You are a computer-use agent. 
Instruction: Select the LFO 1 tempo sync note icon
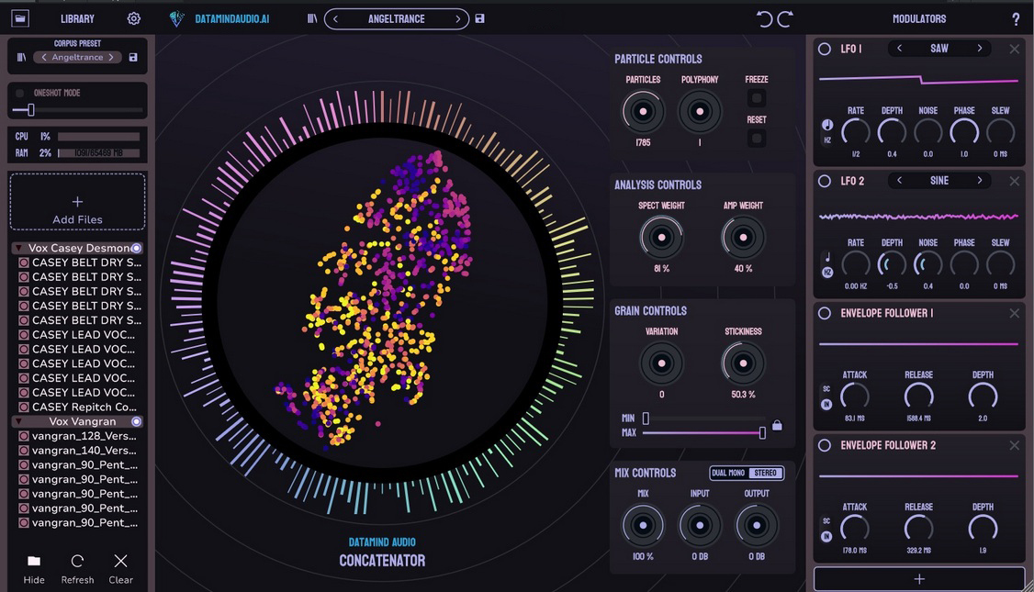click(827, 125)
